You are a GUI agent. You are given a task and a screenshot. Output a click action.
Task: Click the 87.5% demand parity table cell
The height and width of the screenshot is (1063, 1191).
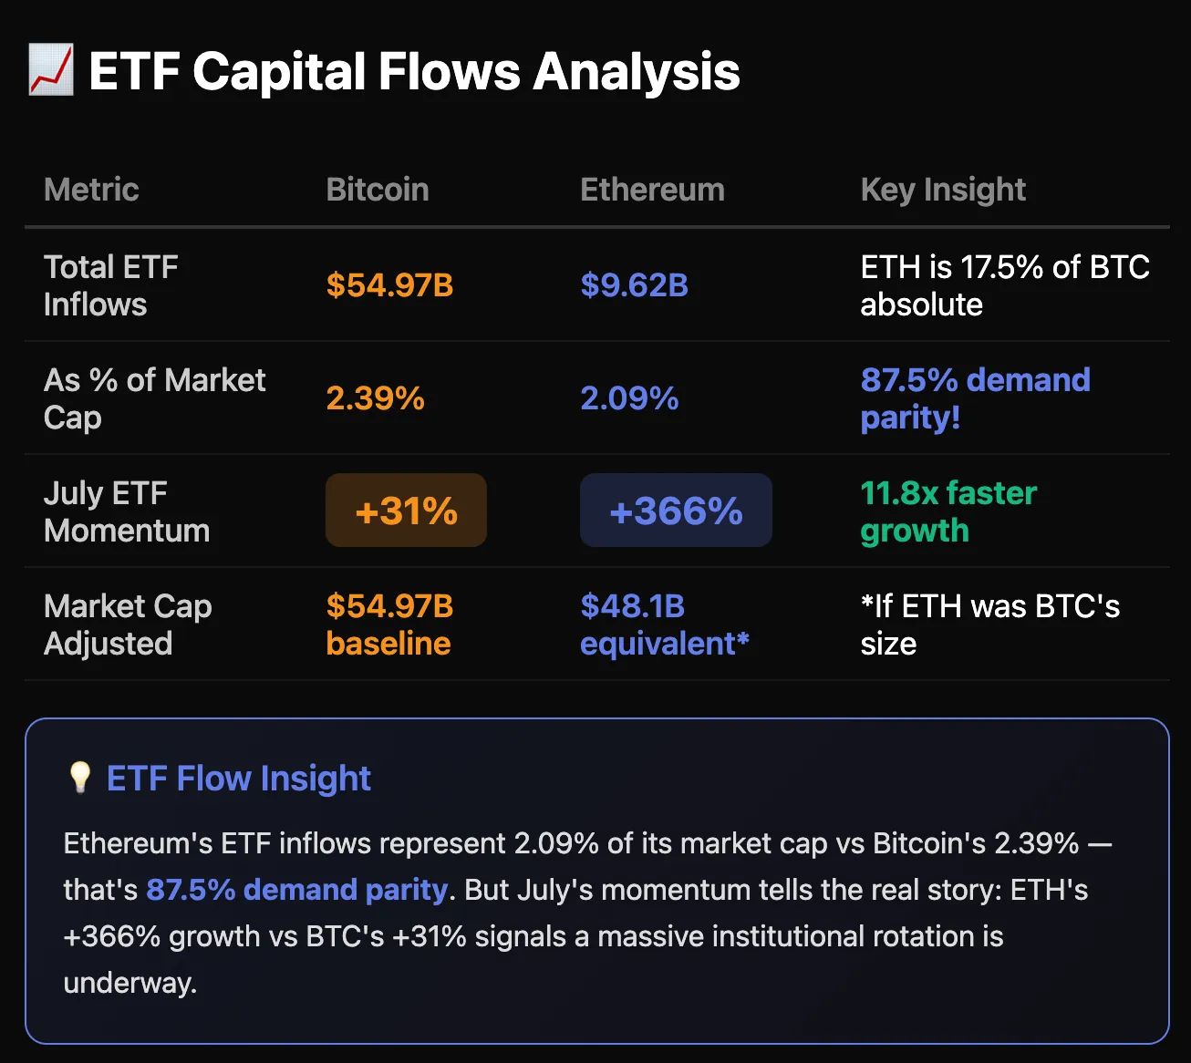(975, 398)
